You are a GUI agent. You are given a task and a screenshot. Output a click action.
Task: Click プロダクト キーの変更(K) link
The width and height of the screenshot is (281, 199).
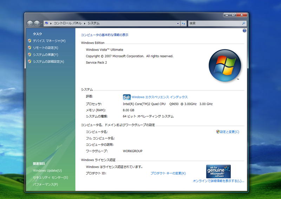tap(168, 173)
